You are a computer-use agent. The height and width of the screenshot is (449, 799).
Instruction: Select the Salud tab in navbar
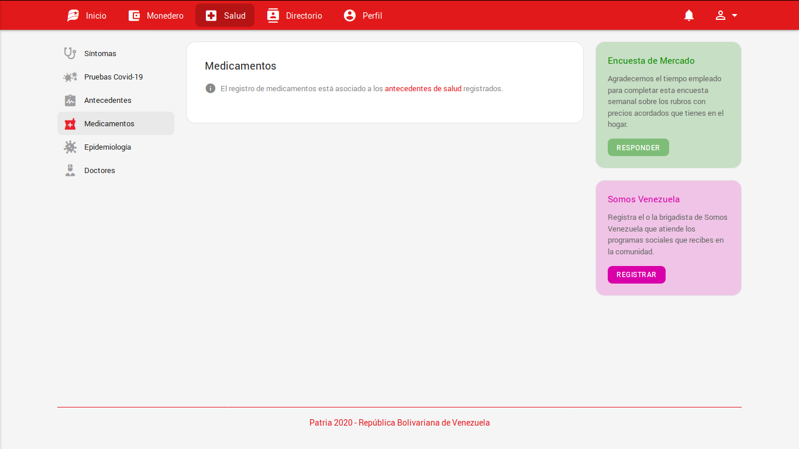coord(225,16)
